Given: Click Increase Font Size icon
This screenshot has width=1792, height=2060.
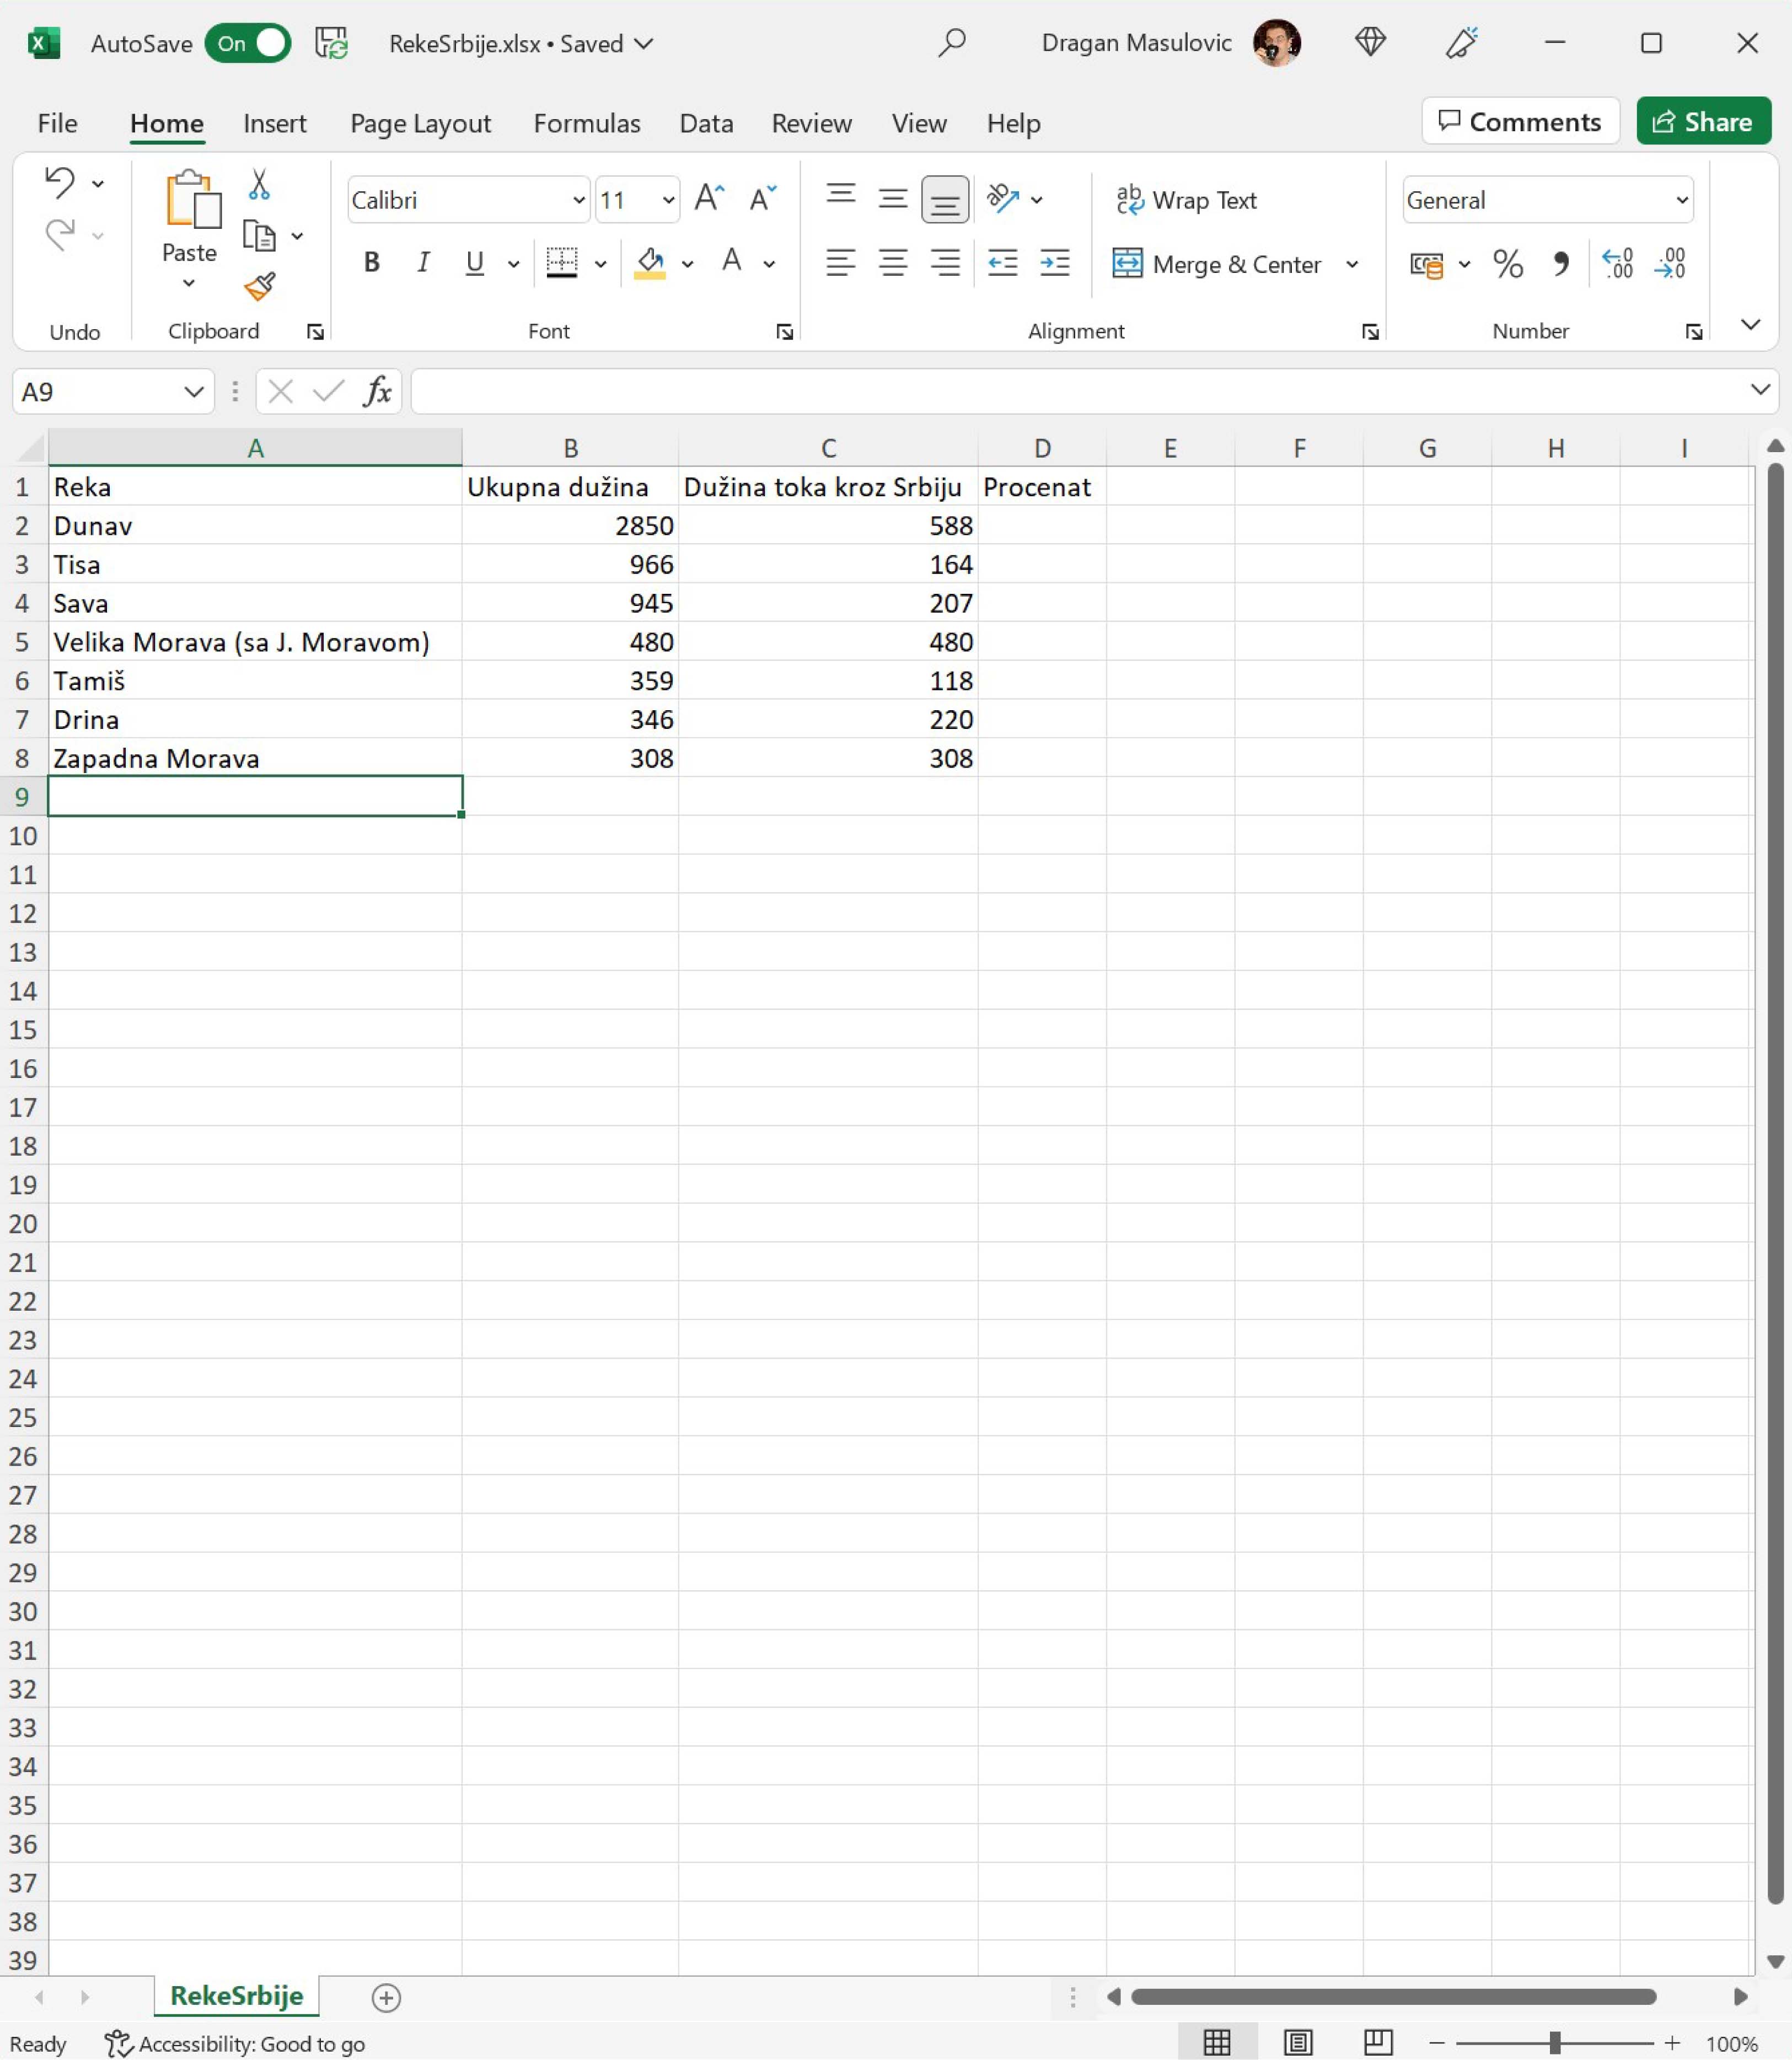Looking at the screenshot, I should 709,199.
